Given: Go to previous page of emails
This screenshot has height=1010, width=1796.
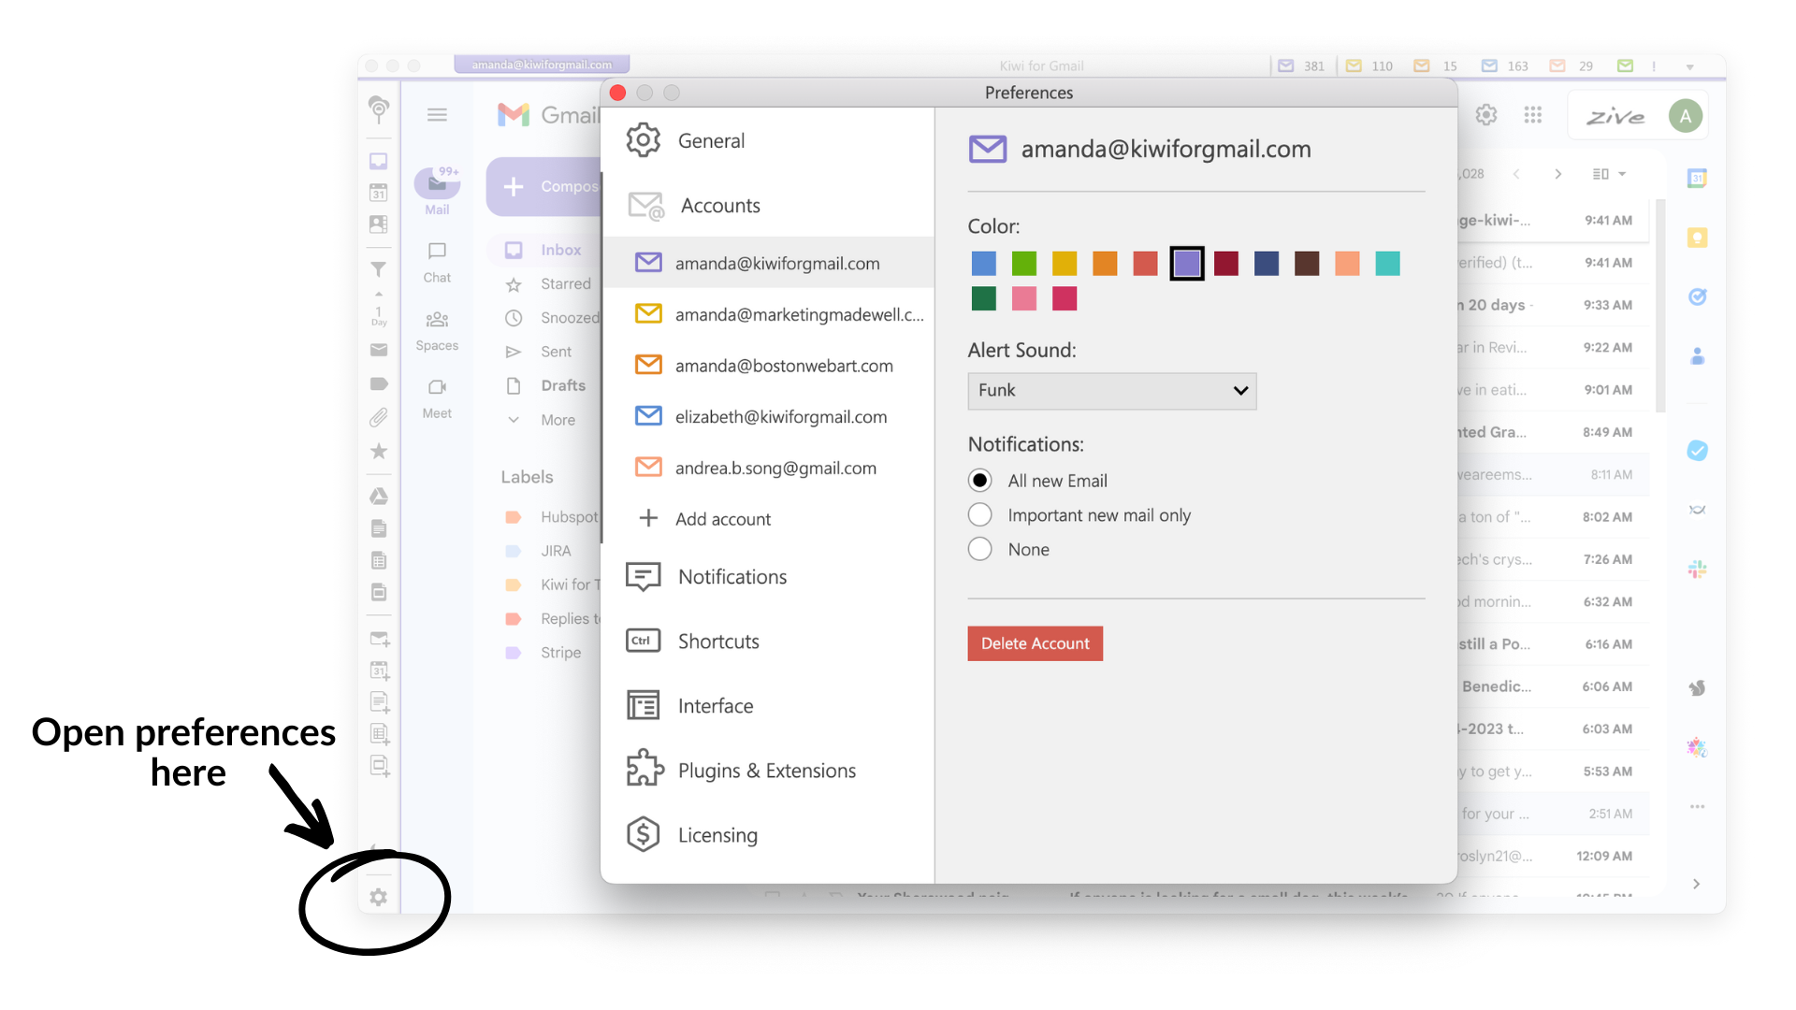Looking at the screenshot, I should (1516, 174).
